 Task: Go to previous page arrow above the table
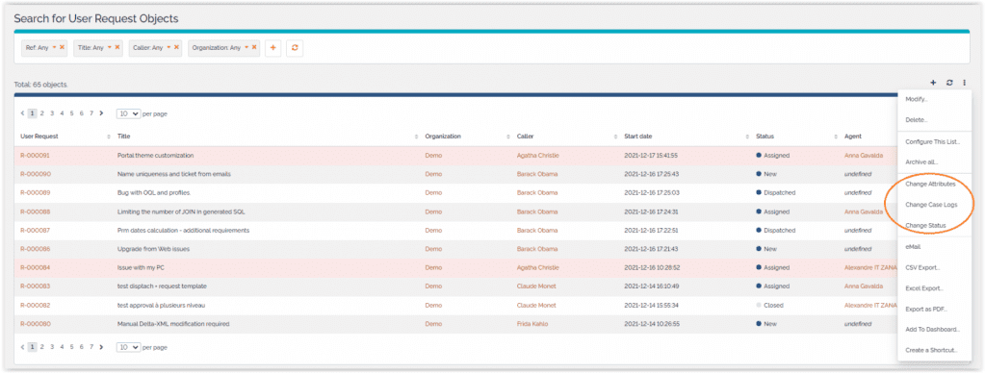(22, 113)
